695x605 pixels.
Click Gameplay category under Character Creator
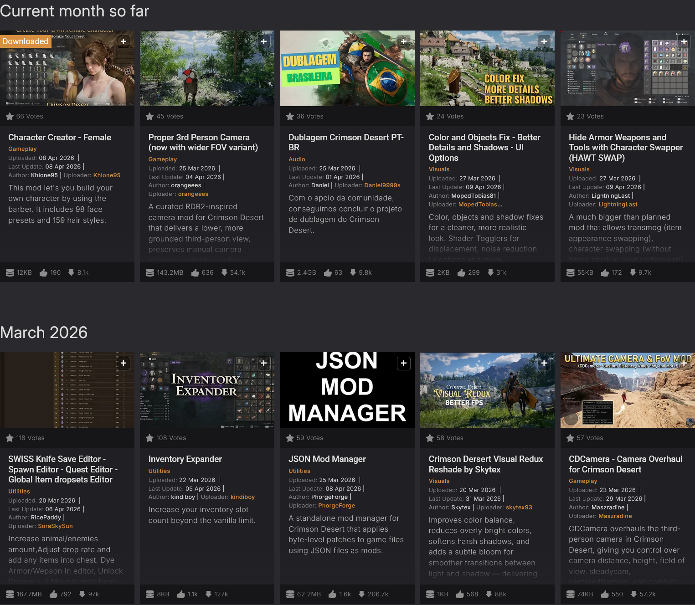pyautogui.click(x=22, y=149)
